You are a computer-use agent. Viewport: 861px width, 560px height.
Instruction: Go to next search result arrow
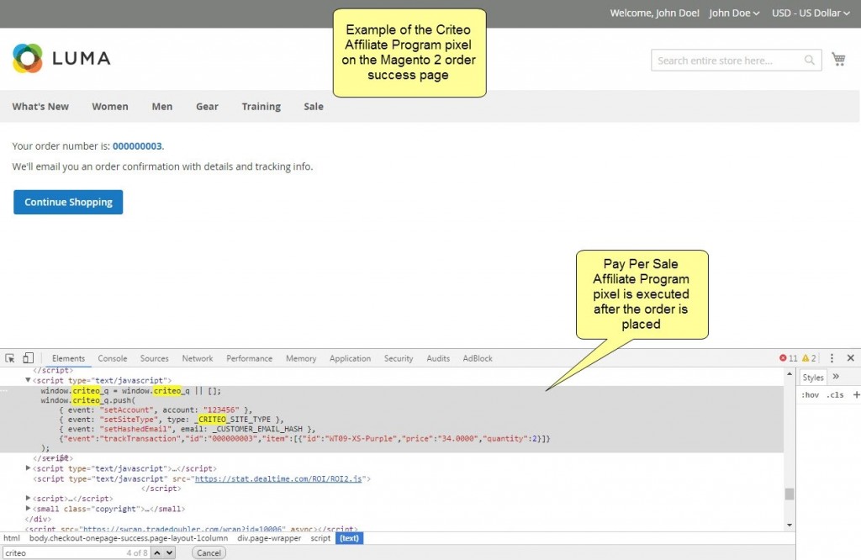(x=170, y=553)
